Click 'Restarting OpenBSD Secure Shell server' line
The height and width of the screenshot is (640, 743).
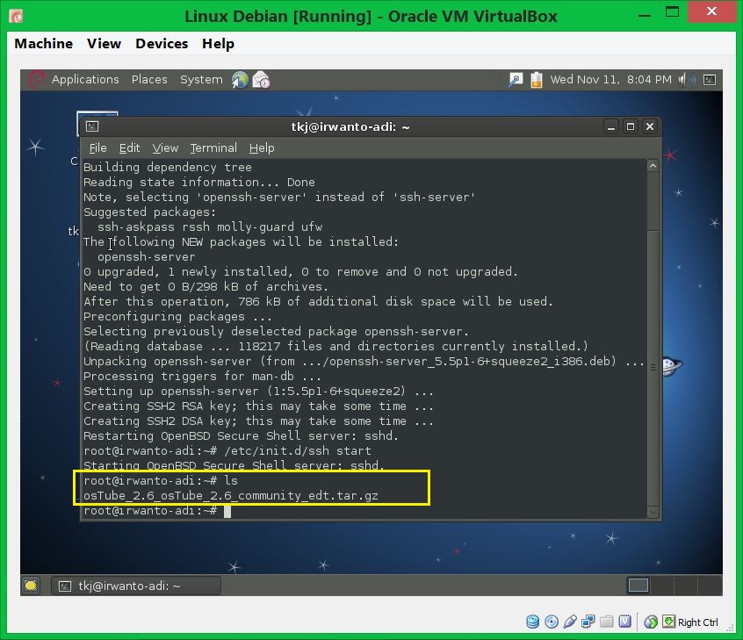pos(242,435)
